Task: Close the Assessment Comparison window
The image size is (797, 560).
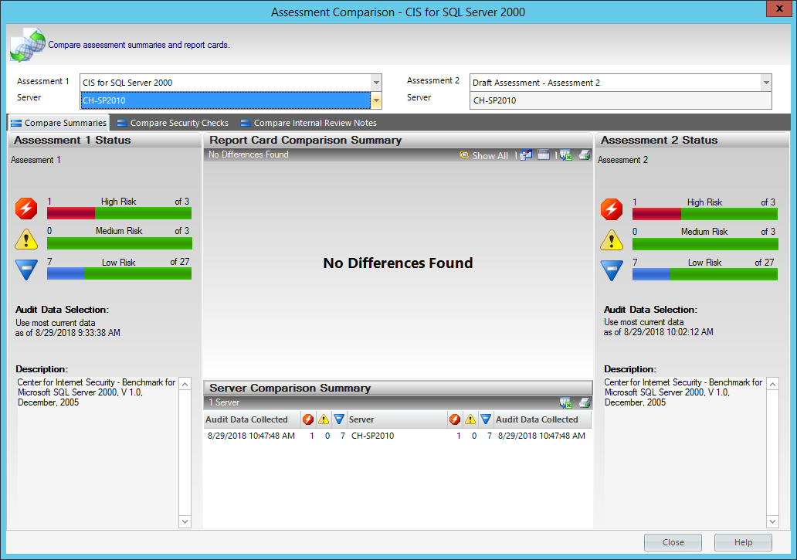Action: point(778,8)
